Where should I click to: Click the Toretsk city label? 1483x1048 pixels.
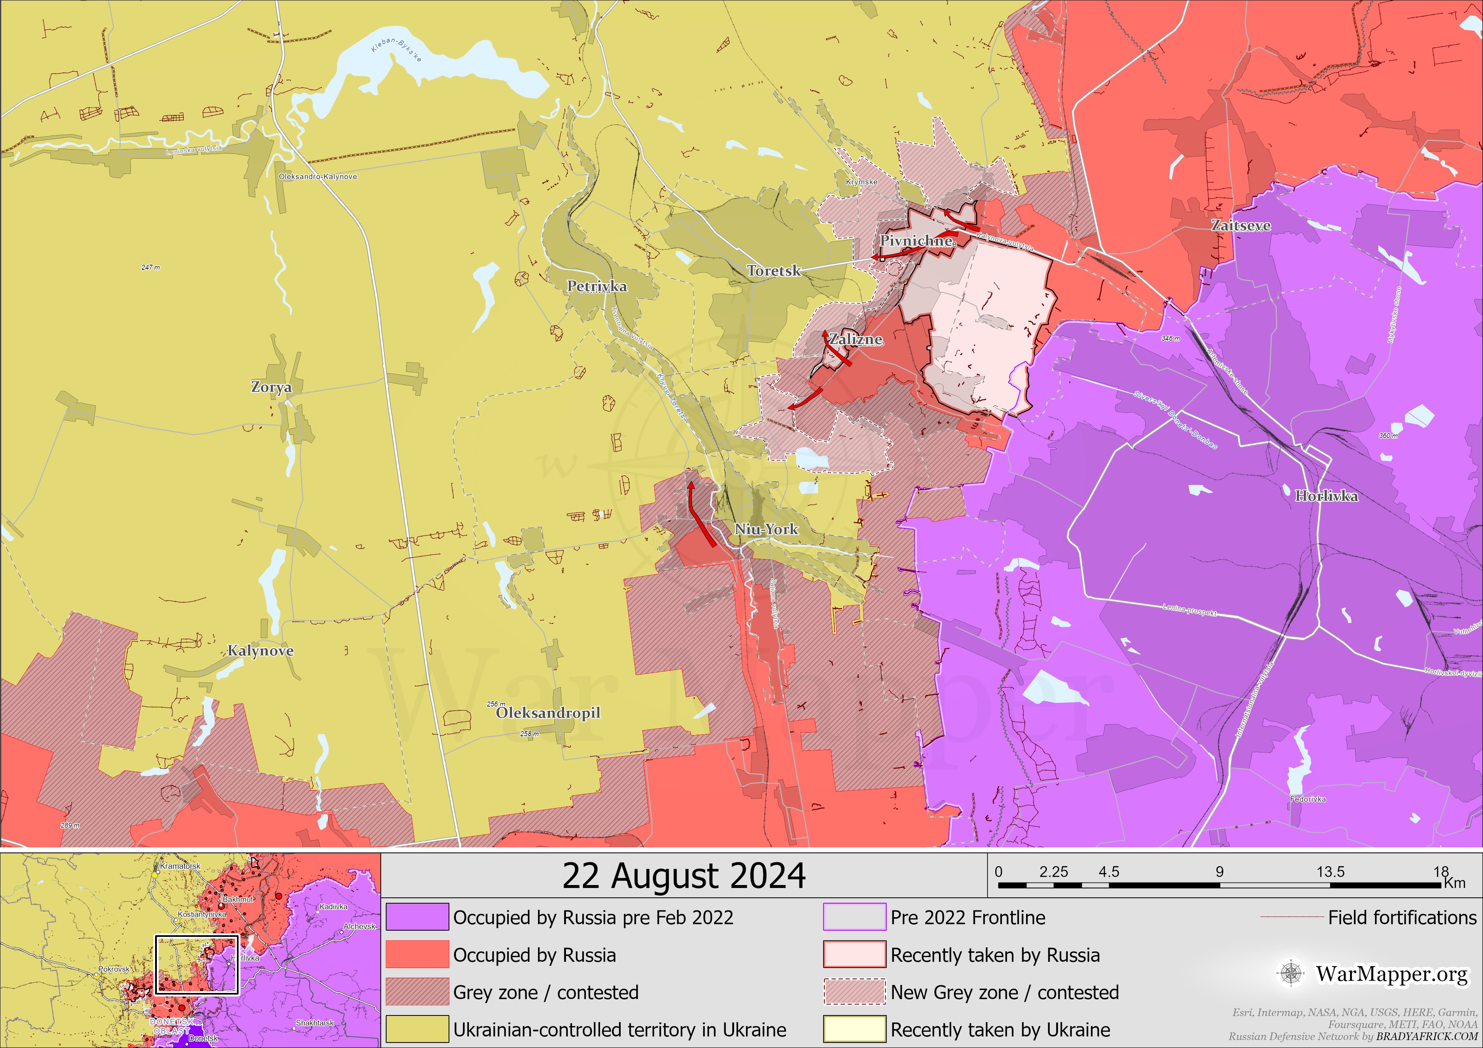coord(773,271)
